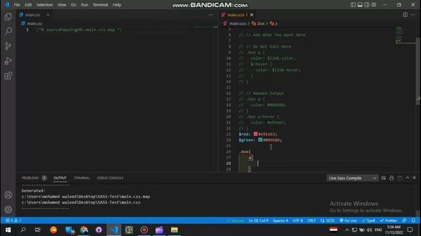Image resolution: width=421 pixels, height=236 pixels.
Task: Click Go Live in the status bar
Action: (348, 220)
